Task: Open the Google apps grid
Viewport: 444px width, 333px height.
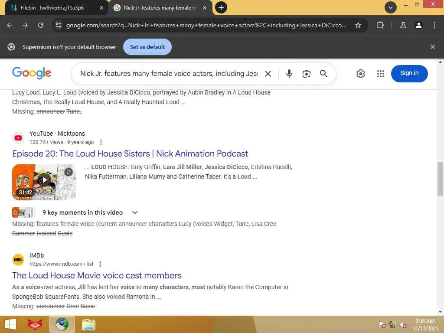Action: tap(381, 74)
